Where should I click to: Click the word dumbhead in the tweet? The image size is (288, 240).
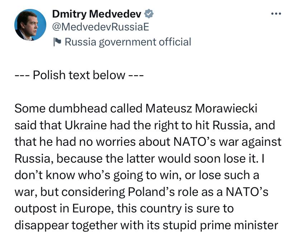(78, 108)
